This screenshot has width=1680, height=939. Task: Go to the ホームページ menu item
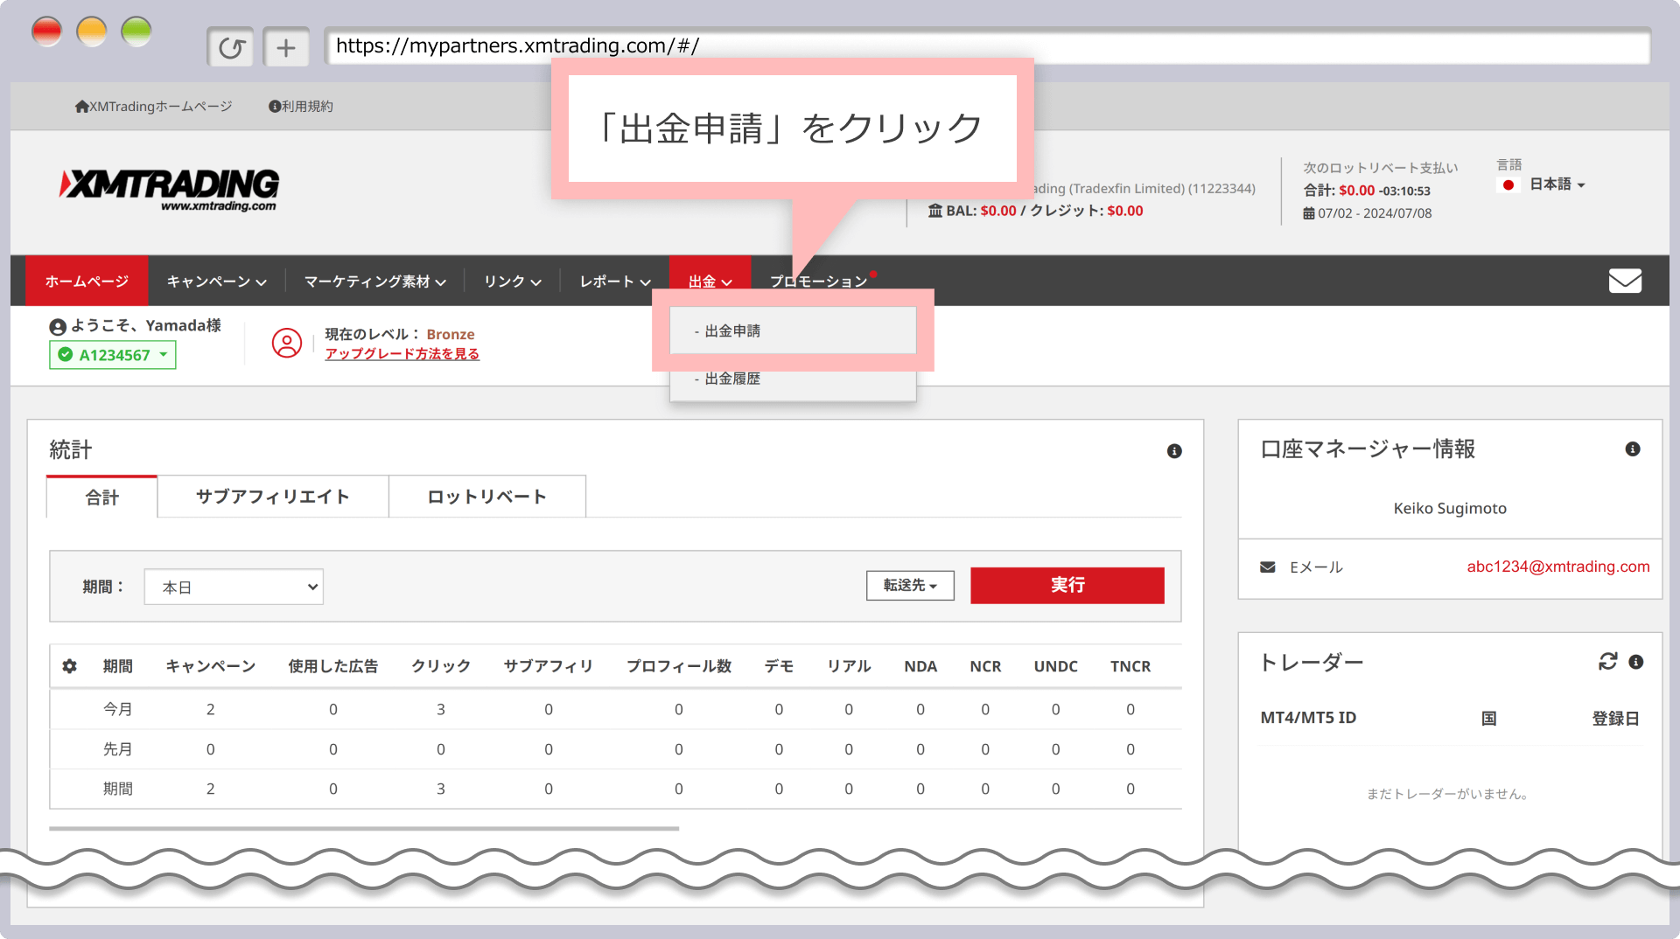pyautogui.click(x=87, y=281)
